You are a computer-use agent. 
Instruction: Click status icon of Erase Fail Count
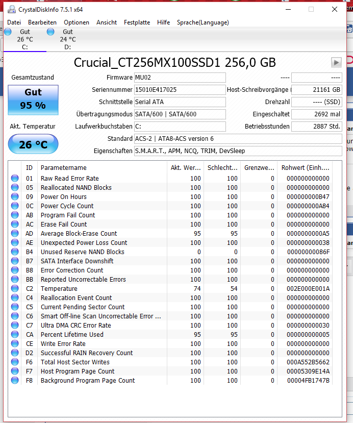point(15,224)
